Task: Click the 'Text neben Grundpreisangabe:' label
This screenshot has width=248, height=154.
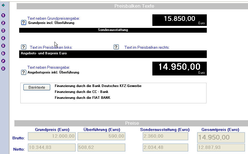Action: 54,18
